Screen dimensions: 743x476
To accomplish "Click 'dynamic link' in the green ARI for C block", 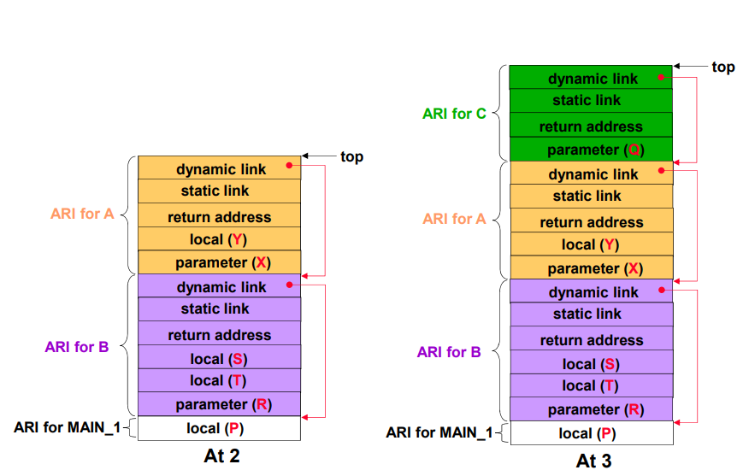I will coord(591,77).
